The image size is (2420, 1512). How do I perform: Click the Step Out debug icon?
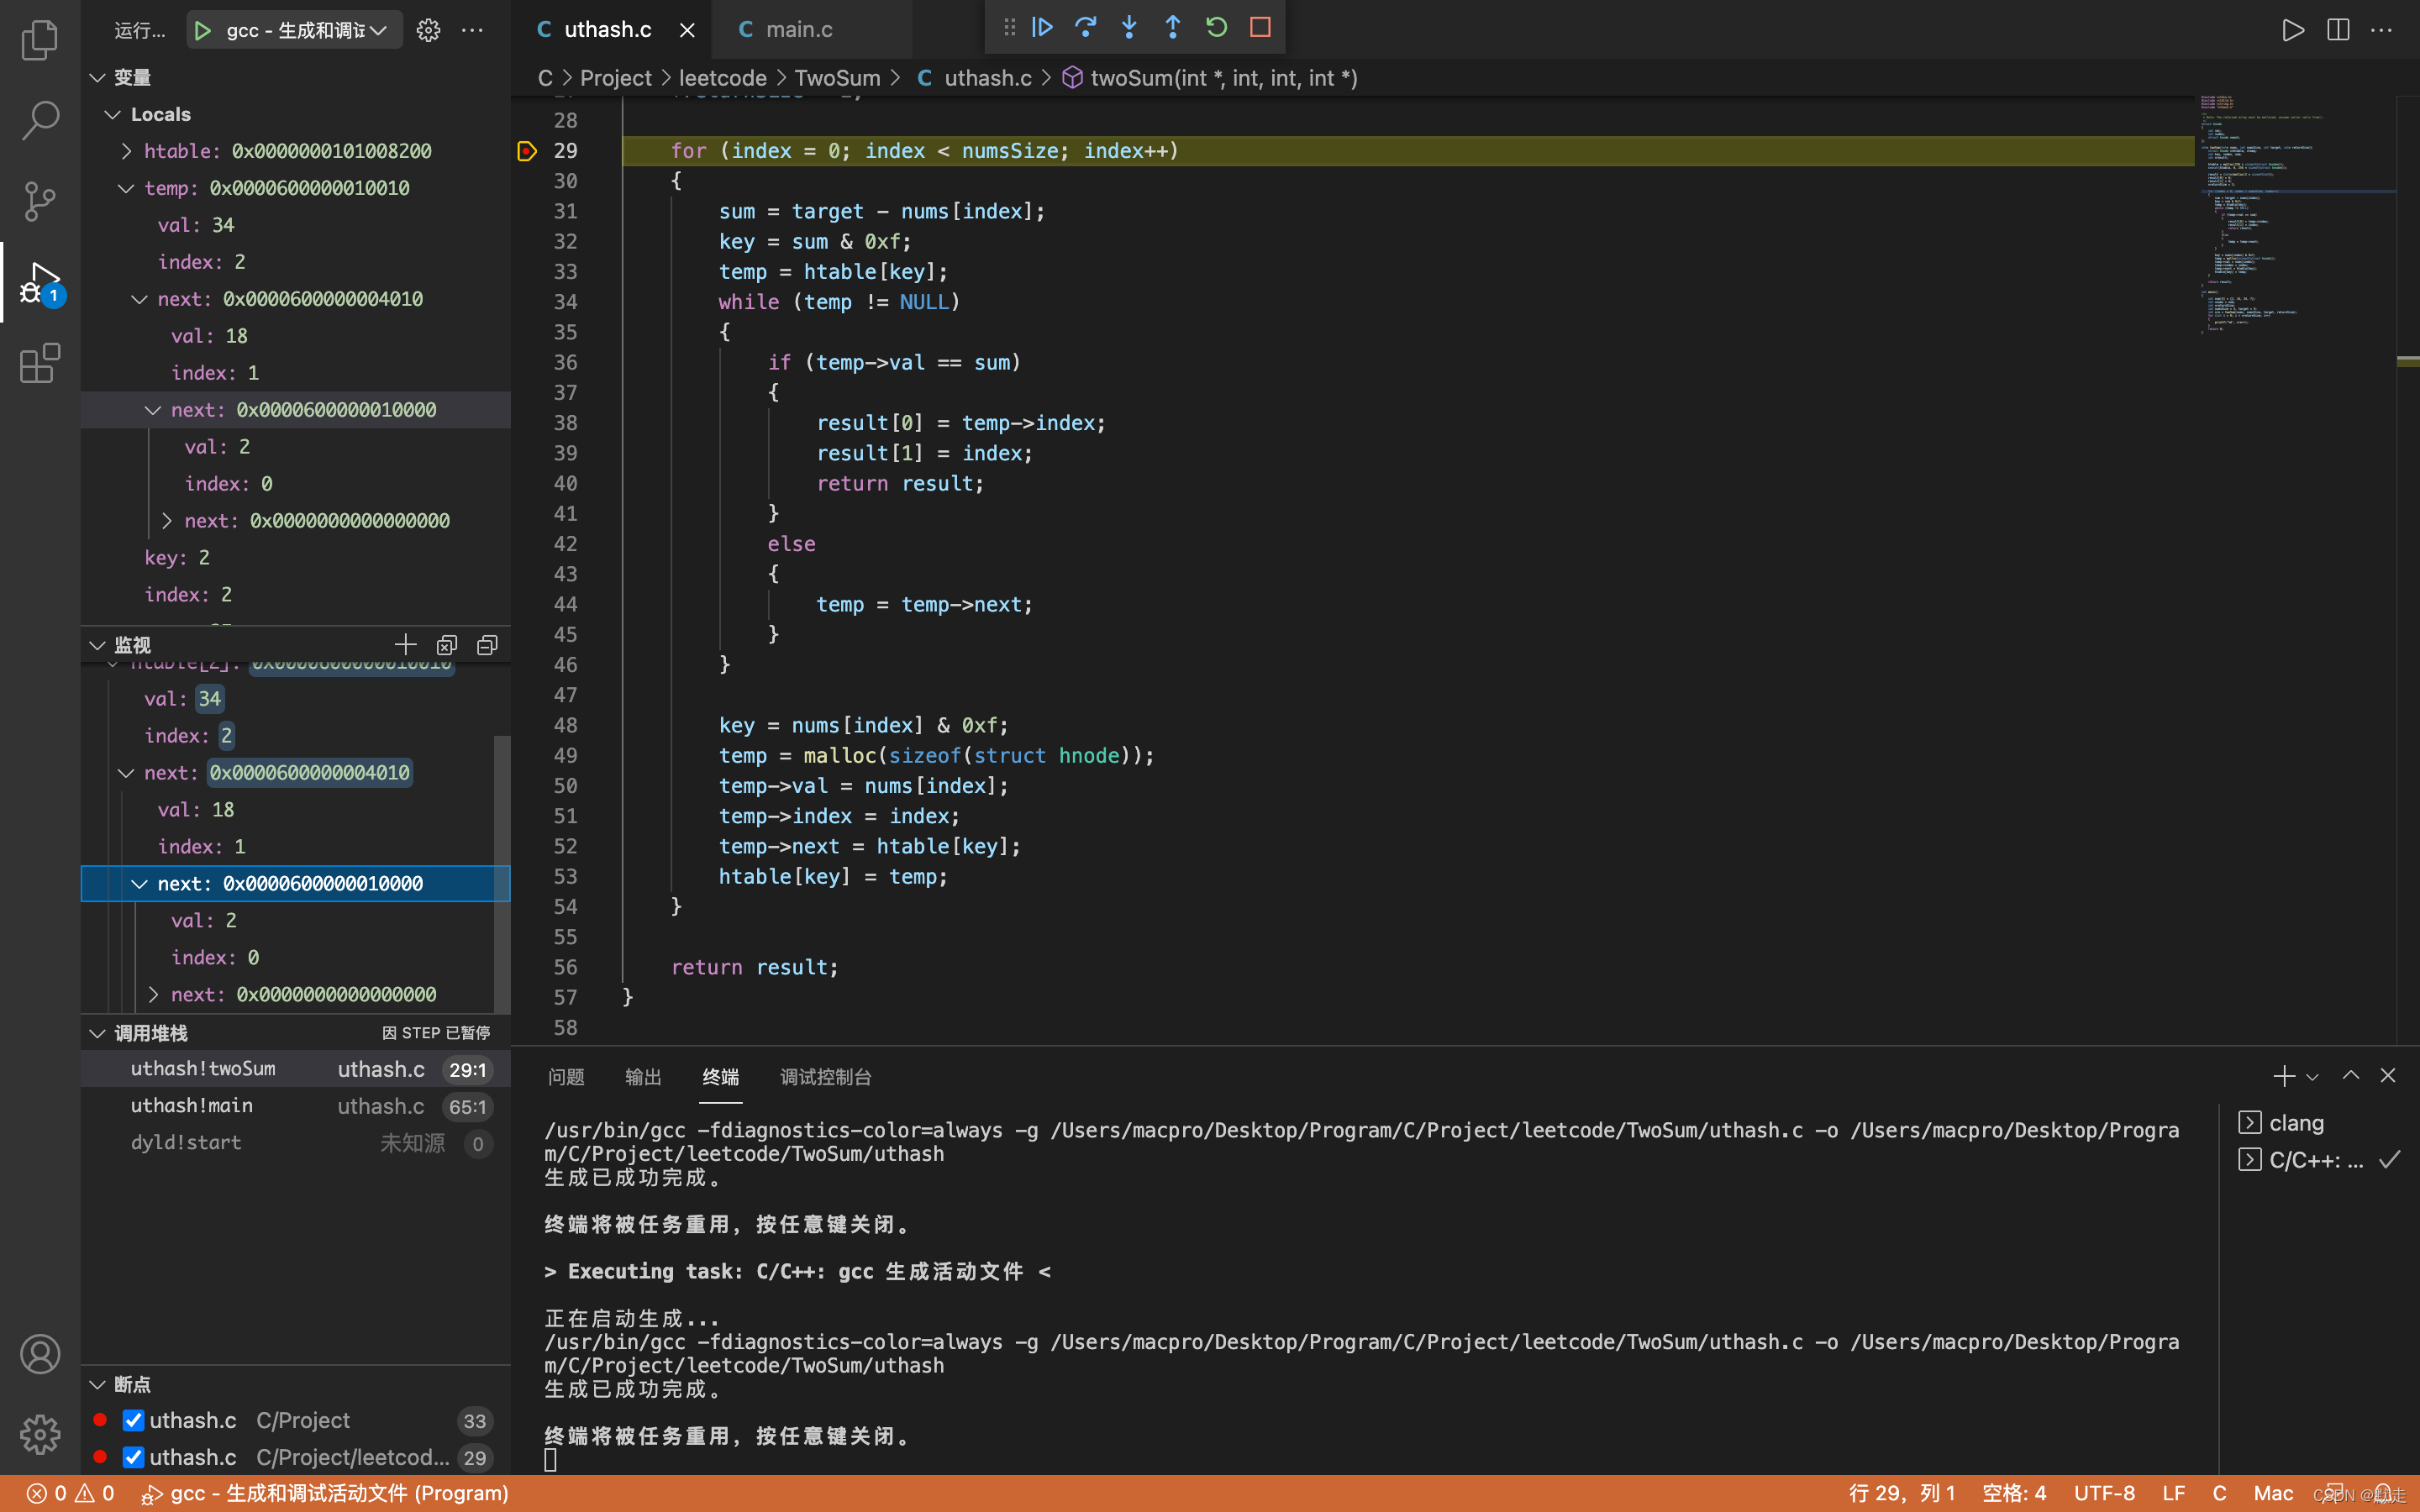point(1173,28)
